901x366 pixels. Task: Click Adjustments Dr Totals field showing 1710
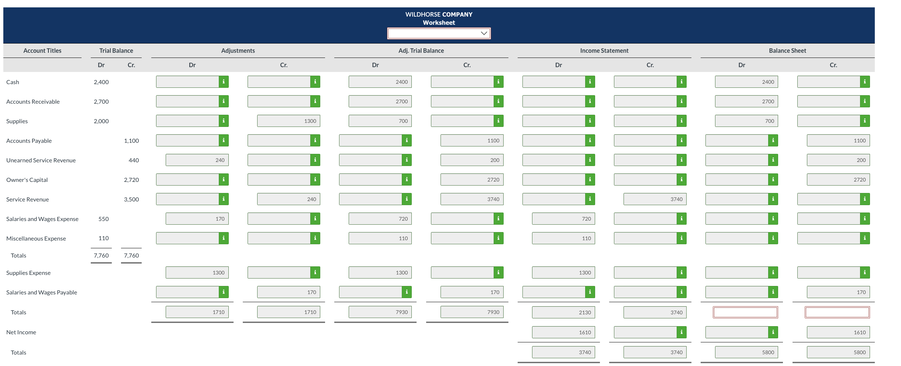[x=197, y=312]
